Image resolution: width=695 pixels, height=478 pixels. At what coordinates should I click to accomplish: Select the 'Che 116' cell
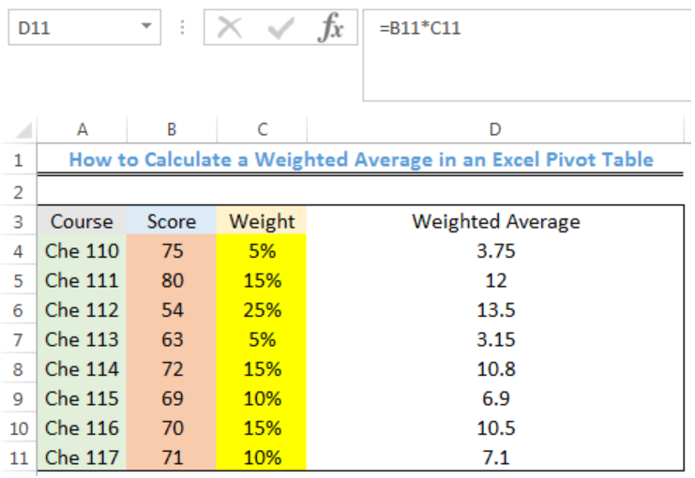pos(82,428)
